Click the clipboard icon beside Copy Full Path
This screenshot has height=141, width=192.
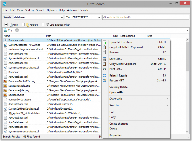point(104,47)
